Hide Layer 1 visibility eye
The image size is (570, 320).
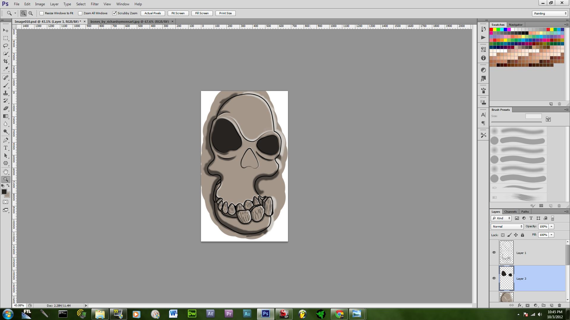coord(494,253)
